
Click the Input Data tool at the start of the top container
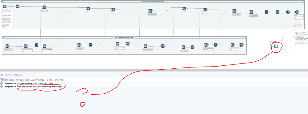[x=5, y=6]
